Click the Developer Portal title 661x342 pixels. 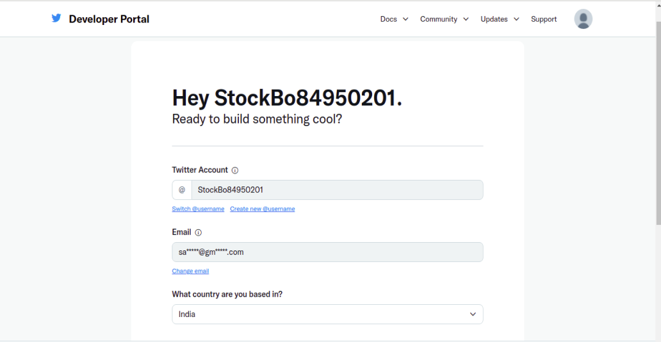pyautogui.click(x=109, y=19)
